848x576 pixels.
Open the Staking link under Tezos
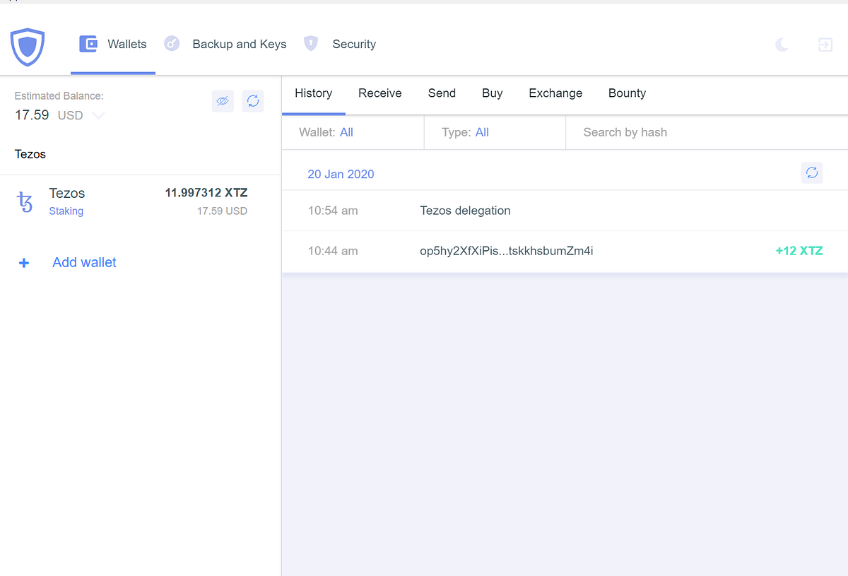coord(66,211)
